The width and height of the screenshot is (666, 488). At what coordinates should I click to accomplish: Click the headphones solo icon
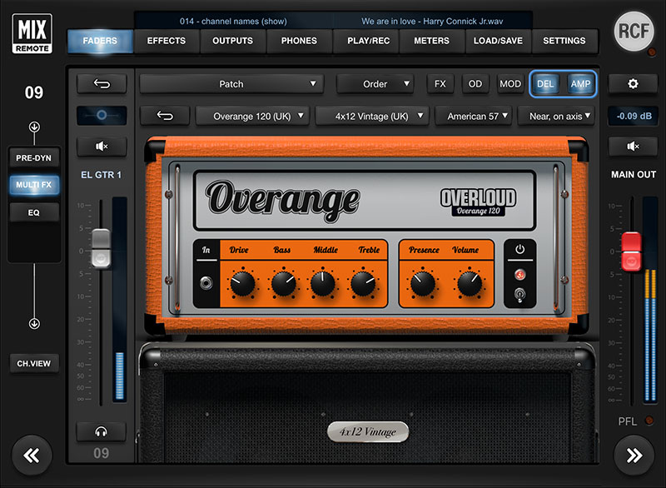[102, 431]
